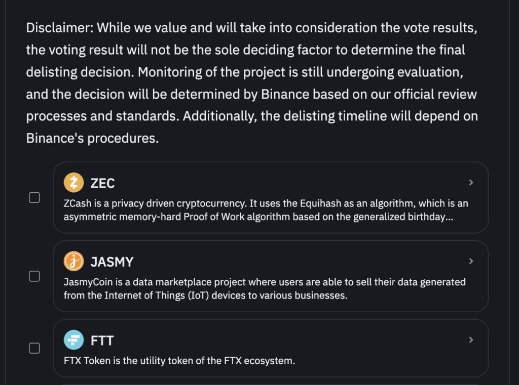Image resolution: width=519 pixels, height=385 pixels.
Task: Expand the ZEC card via its chevron
Action: click(471, 183)
